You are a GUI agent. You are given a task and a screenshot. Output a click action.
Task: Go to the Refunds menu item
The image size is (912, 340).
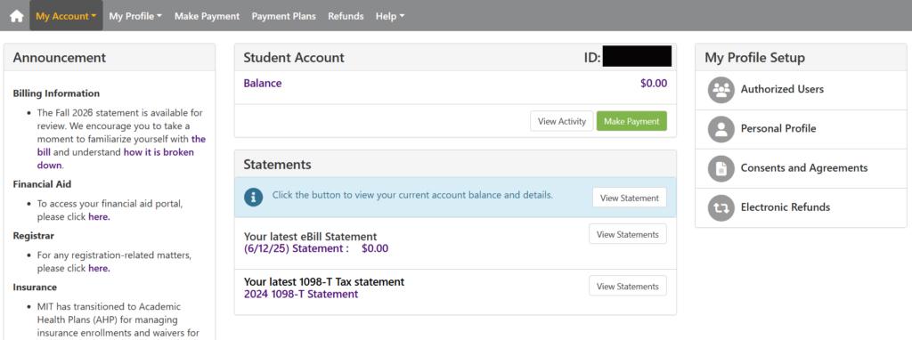(x=346, y=16)
